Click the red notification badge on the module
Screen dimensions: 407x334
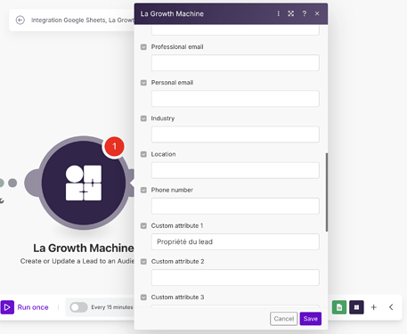(x=114, y=146)
